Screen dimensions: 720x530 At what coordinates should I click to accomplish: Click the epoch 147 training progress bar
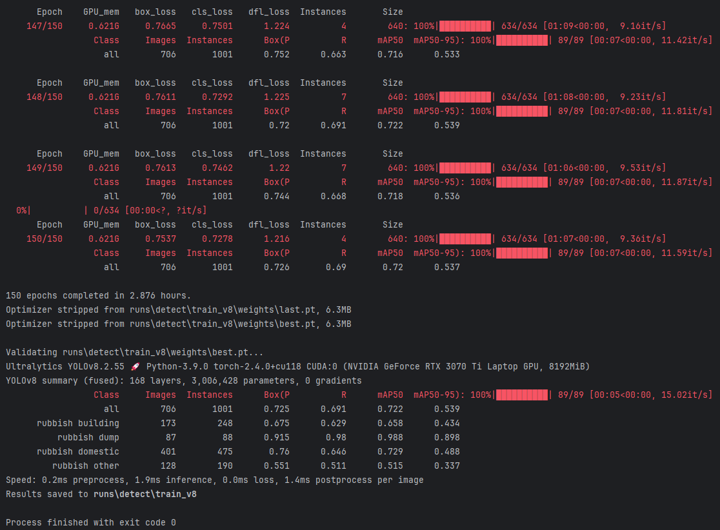[465, 26]
